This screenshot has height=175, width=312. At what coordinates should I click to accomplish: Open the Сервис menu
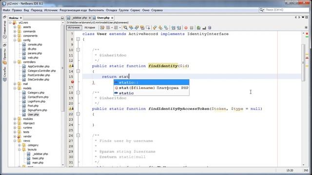[x=136, y=10]
